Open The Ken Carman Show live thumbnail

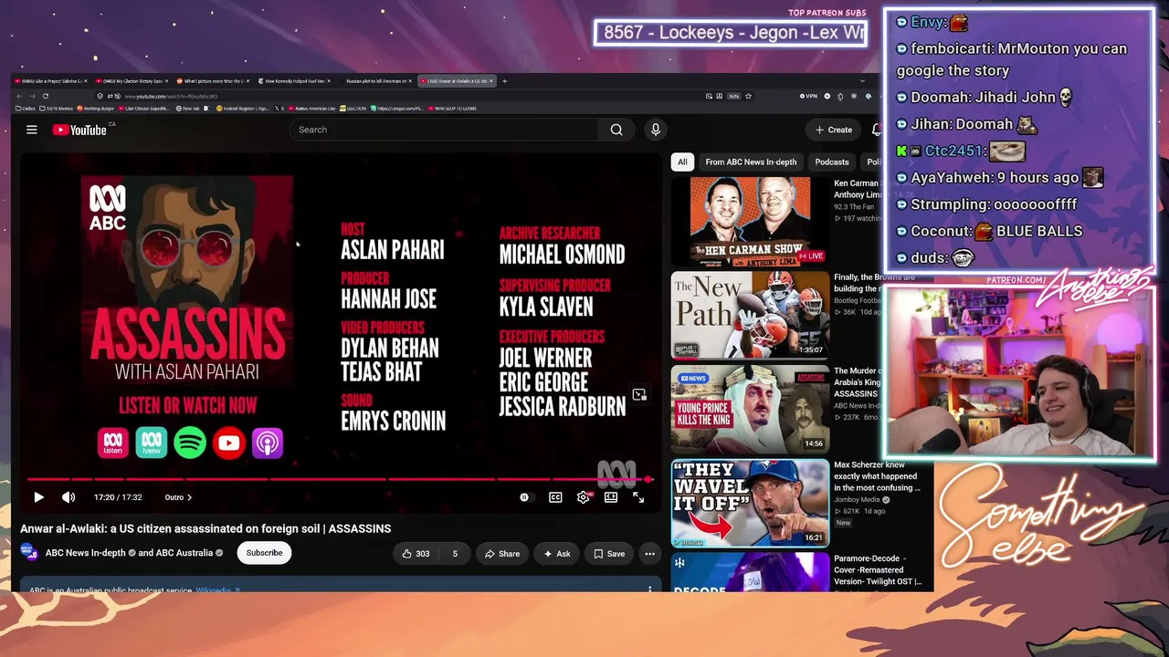click(x=750, y=221)
